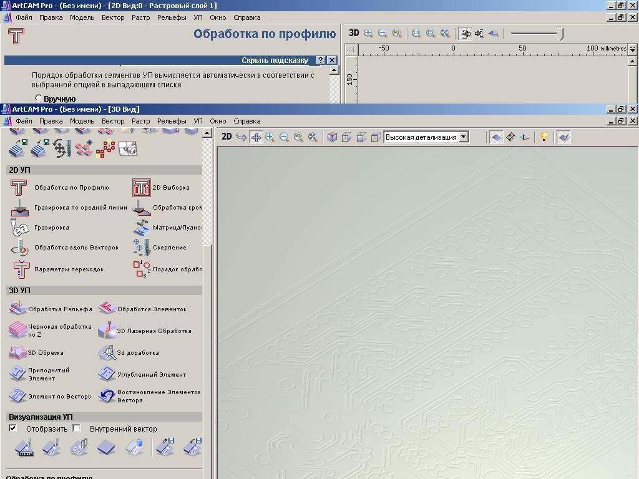Image resolution: width=639 pixels, height=479 pixels.
Task: Click the previous view arrow magnifier icon
Action: click(397, 34)
